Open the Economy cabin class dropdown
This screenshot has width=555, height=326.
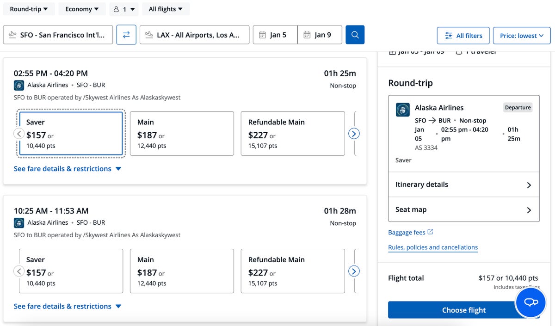(x=82, y=9)
